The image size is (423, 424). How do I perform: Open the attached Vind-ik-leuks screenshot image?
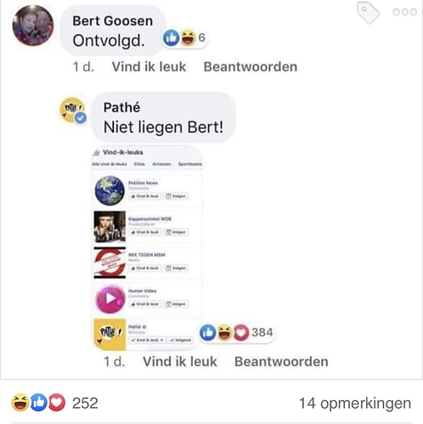(147, 248)
